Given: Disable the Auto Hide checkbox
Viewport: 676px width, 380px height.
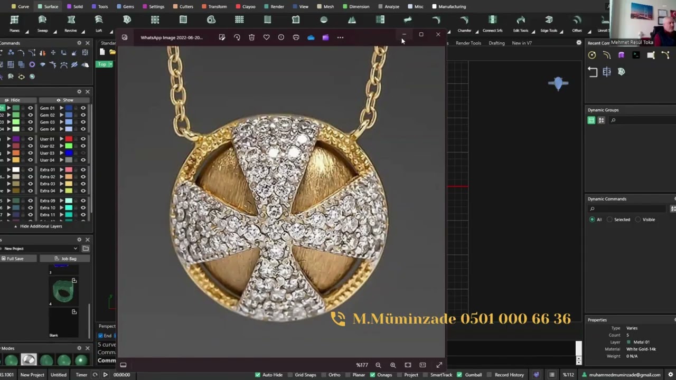Looking at the screenshot, I should coord(258,375).
